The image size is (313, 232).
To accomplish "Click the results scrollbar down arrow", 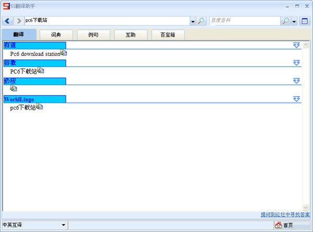I will click(306, 207).
